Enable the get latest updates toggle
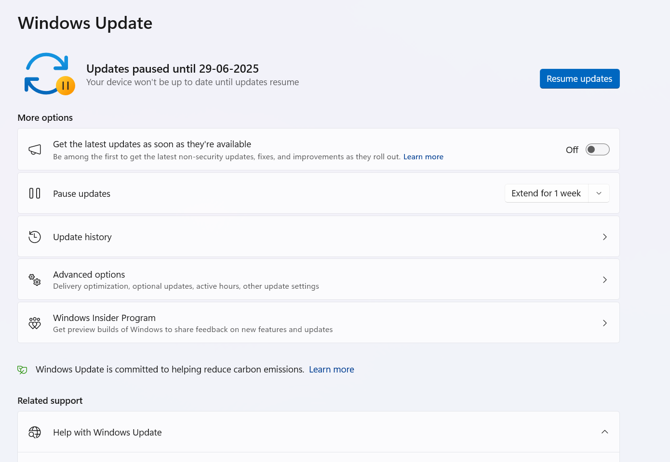670x462 pixels. 597,150
